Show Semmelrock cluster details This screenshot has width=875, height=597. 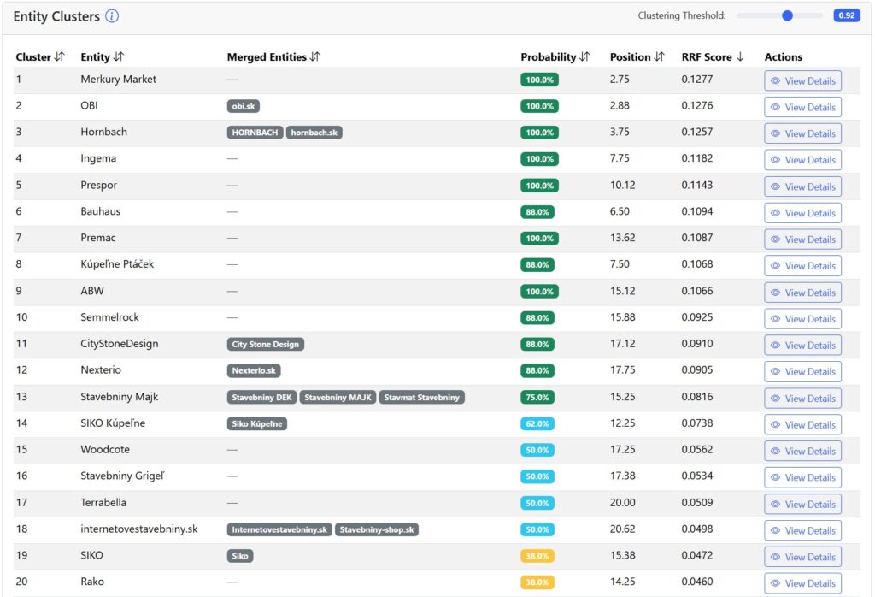tap(802, 319)
